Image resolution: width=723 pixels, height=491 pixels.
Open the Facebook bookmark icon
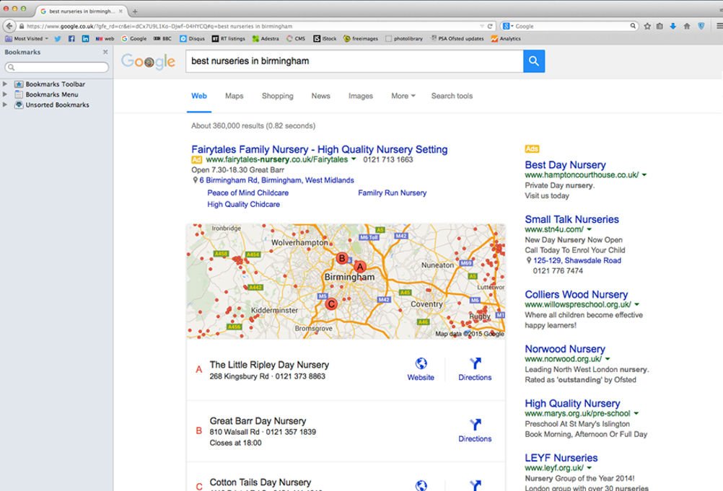(x=71, y=39)
